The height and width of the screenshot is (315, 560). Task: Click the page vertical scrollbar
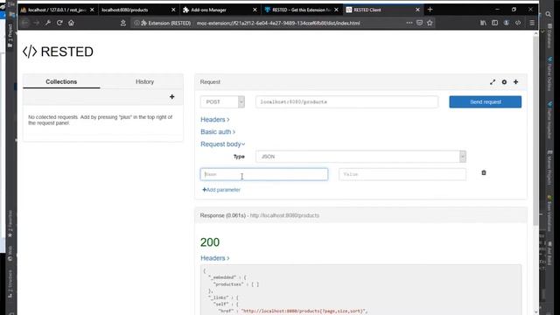535,130
